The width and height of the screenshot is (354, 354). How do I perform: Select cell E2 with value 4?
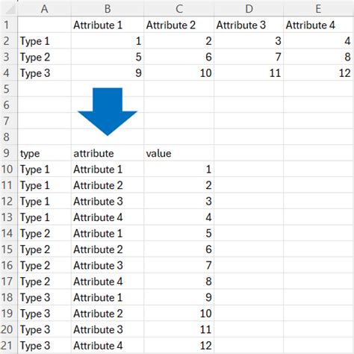[x=319, y=40]
